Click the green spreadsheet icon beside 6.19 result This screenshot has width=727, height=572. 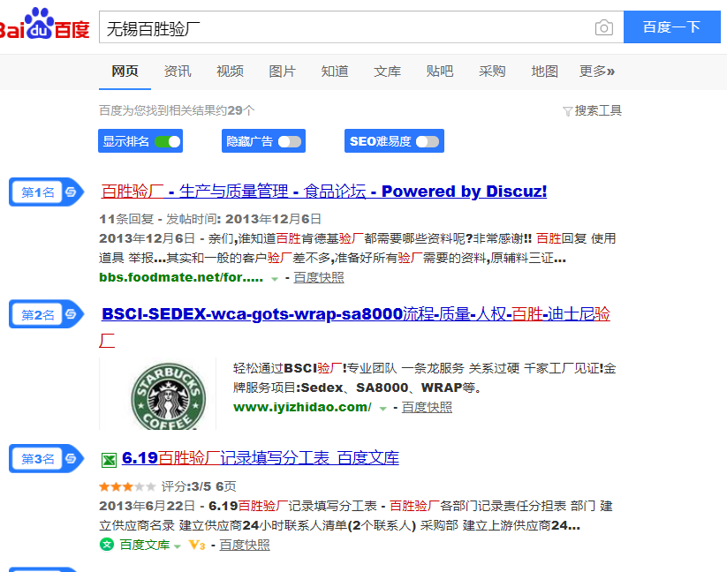coord(109,459)
